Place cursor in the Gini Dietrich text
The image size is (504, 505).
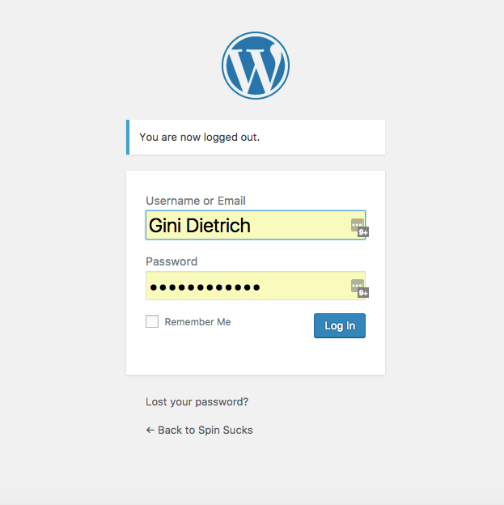click(200, 225)
